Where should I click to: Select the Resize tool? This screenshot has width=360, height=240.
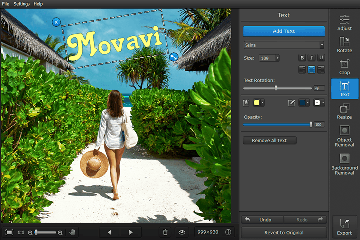(x=344, y=111)
